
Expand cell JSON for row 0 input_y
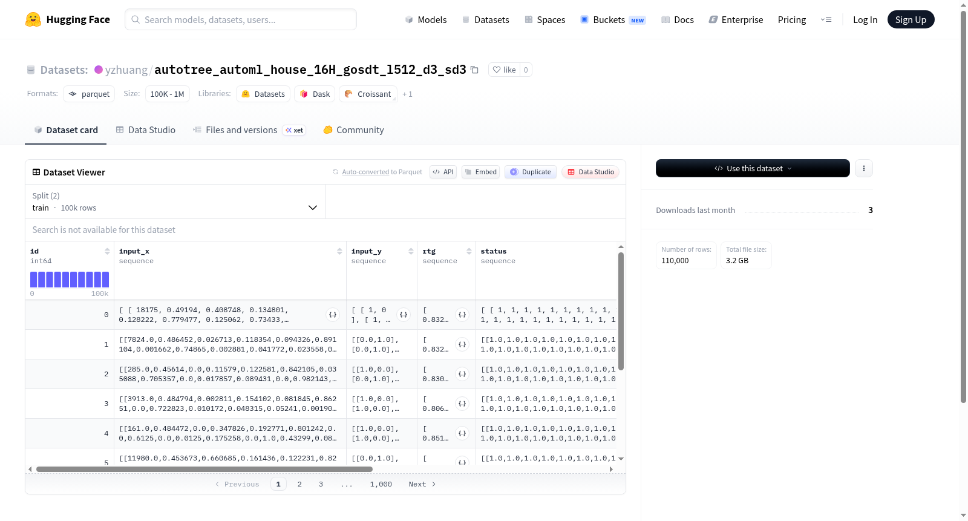pos(404,315)
